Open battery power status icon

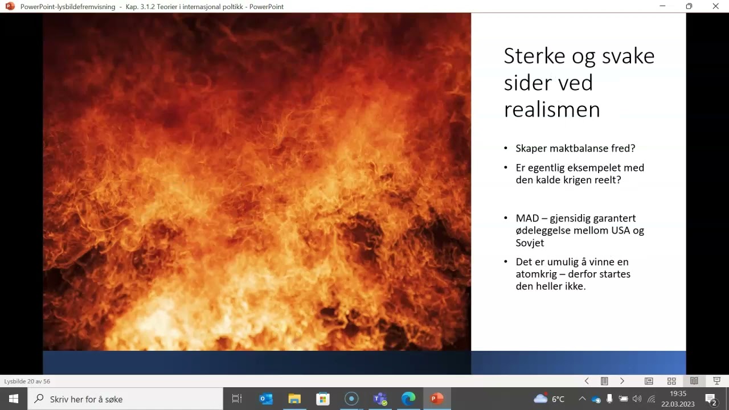point(623,399)
